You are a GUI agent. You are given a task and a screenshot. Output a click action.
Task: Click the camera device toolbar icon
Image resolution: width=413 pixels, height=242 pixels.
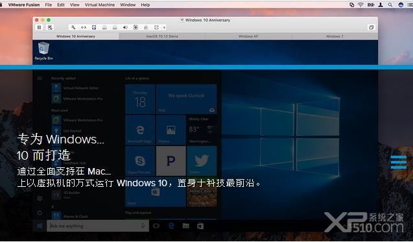136,27
